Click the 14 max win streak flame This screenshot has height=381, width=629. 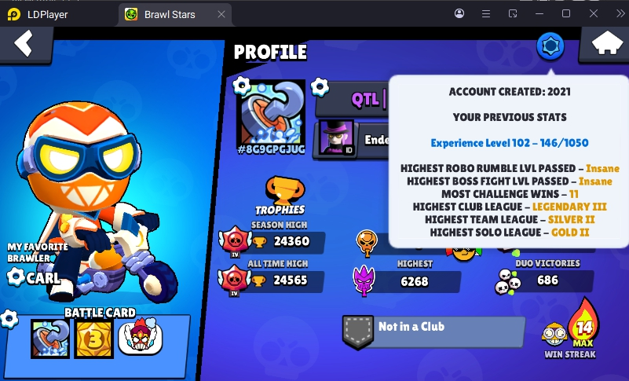pyautogui.click(x=583, y=323)
